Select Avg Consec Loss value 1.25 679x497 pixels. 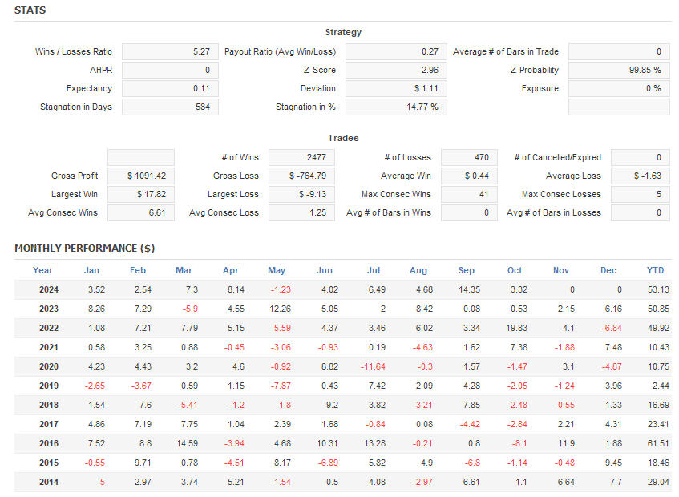pyautogui.click(x=301, y=213)
